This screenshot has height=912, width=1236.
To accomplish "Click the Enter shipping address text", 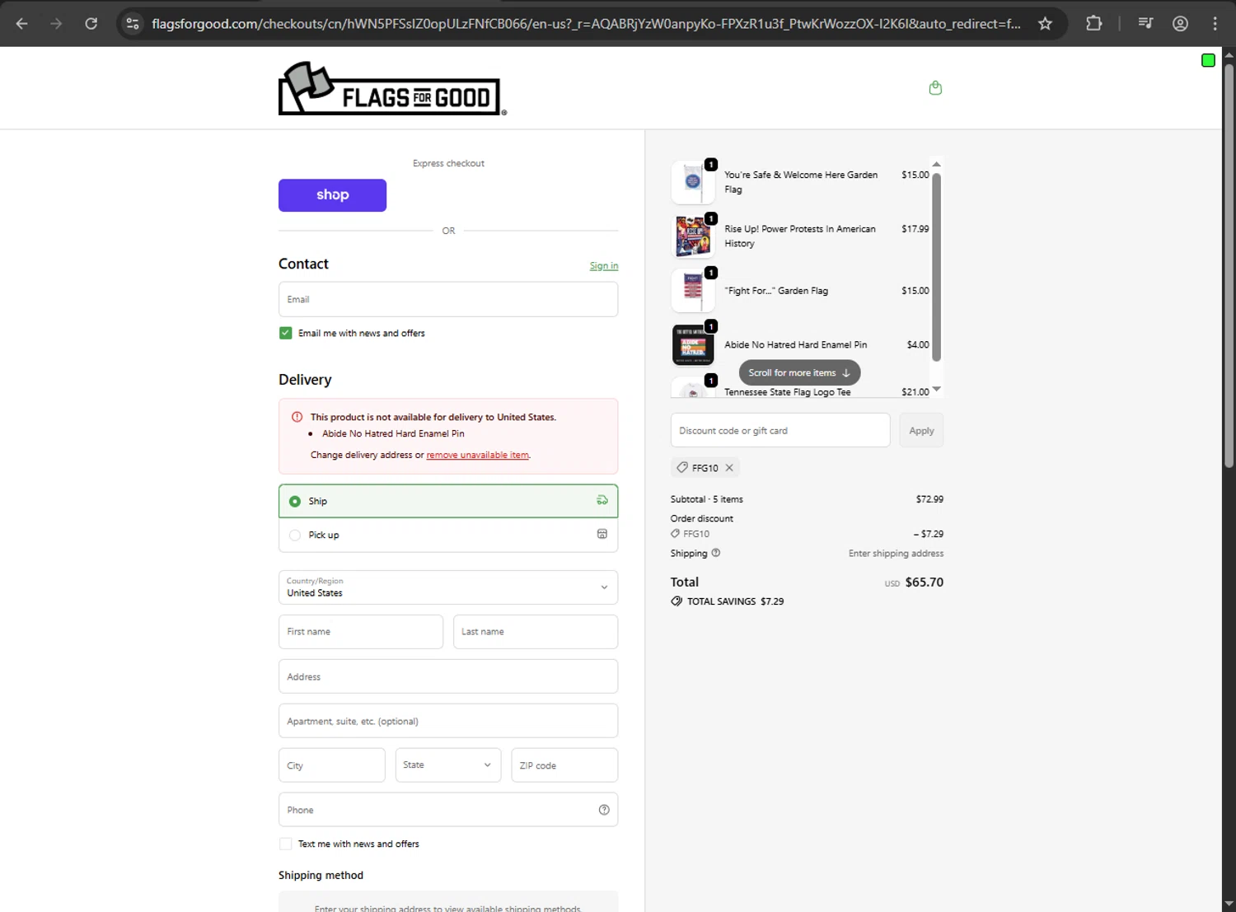I will [x=896, y=554].
